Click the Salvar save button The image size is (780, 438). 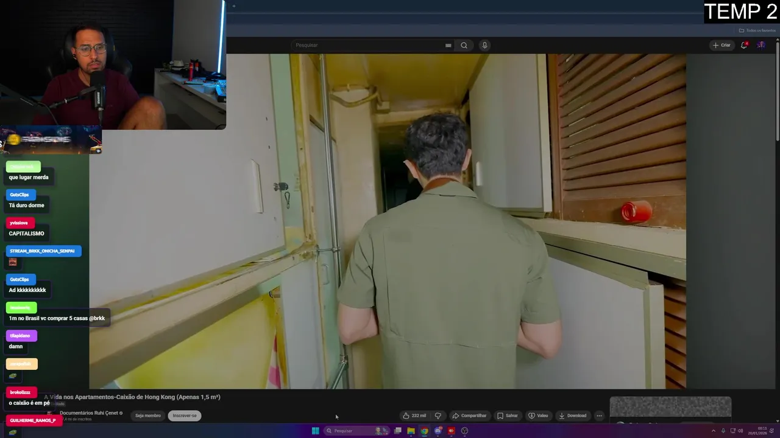pos(507,415)
